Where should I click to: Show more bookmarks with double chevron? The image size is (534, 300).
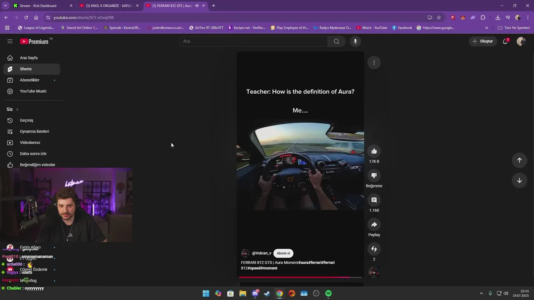486,28
